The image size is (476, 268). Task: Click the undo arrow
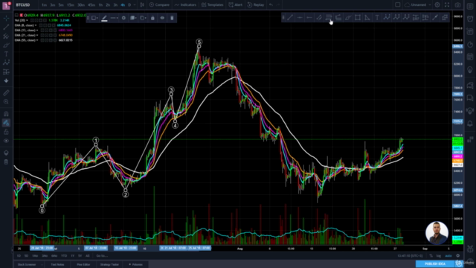(271, 5)
